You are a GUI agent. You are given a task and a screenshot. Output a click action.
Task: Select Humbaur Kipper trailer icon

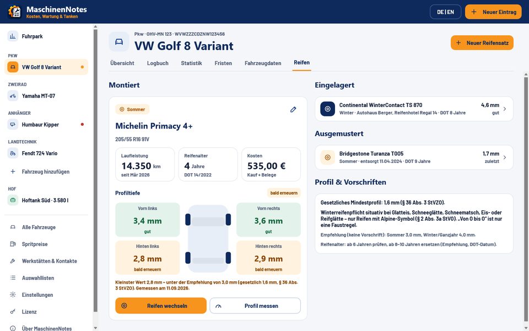pyautogui.click(x=13, y=125)
